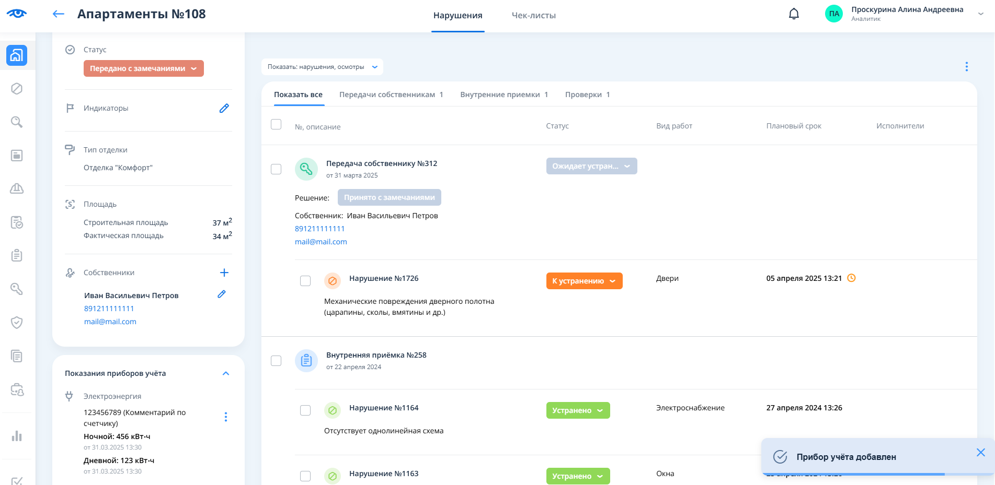The height and width of the screenshot is (485, 995).
Task: Change the К устранению status of violation №1726
Action: (x=584, y=281)
